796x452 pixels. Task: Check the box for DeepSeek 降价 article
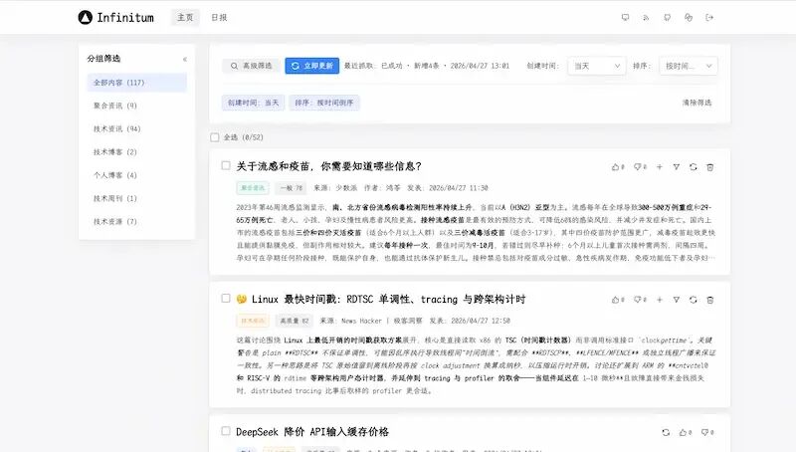point(226,431)
